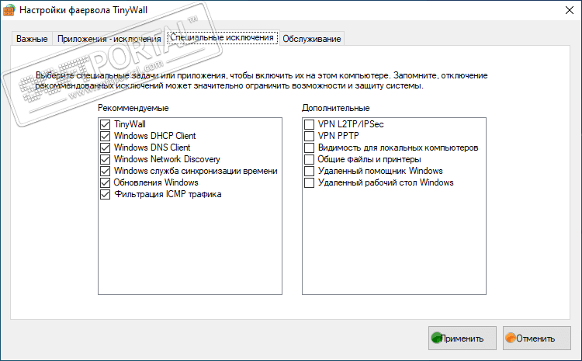The width and height of the screenshot is (582, 361).
Task: Uncheck Обновления Windows checkbox
Action: pos(105,182)
